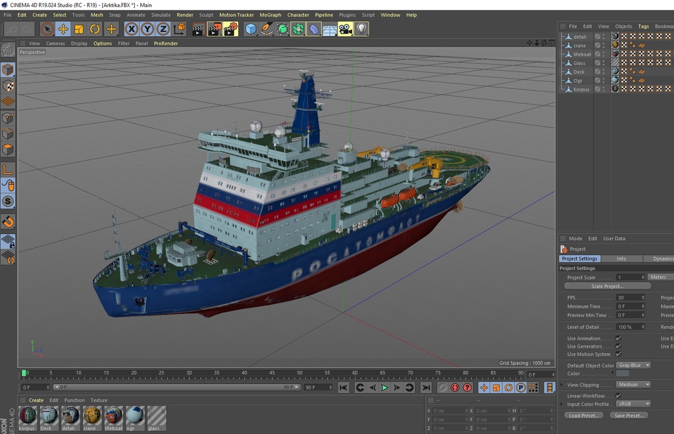Add a Cube primitive object

click(251, 29)
